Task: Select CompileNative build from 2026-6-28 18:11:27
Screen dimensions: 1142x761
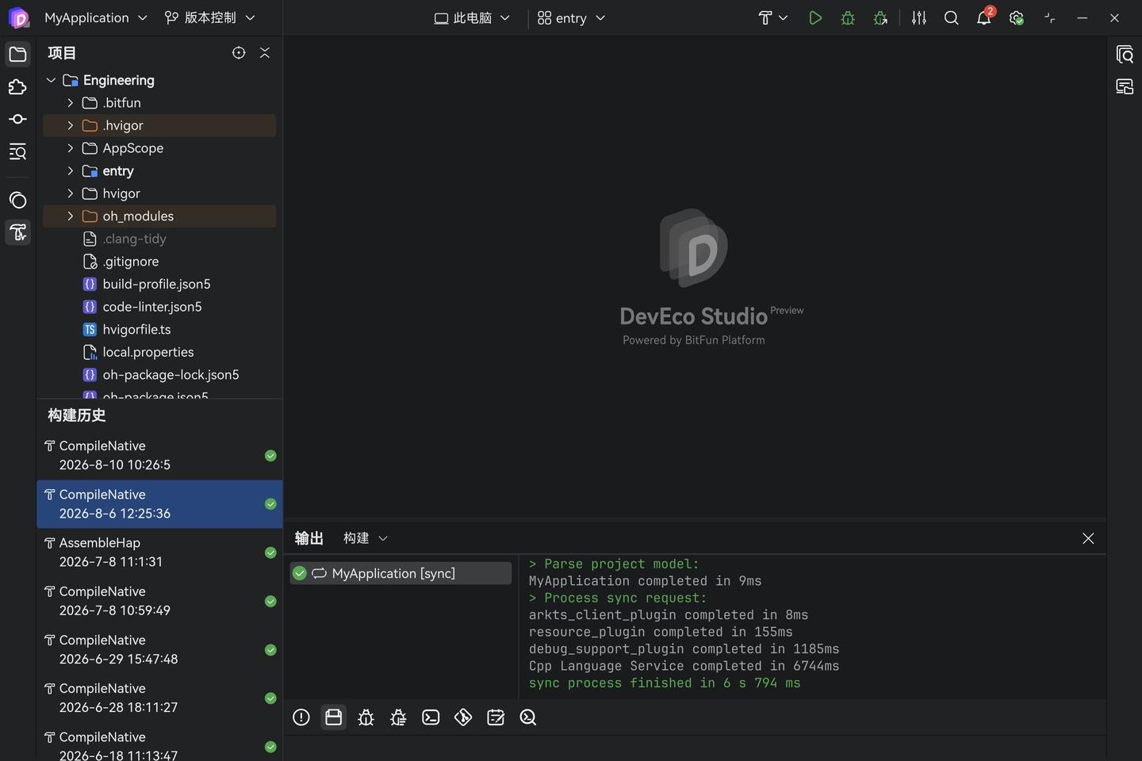Action: pyautogui.click(x=159, y=698)
